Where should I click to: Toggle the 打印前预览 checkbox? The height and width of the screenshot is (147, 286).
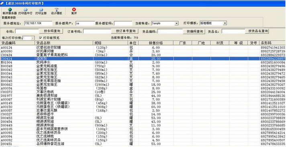coord(41,38)
